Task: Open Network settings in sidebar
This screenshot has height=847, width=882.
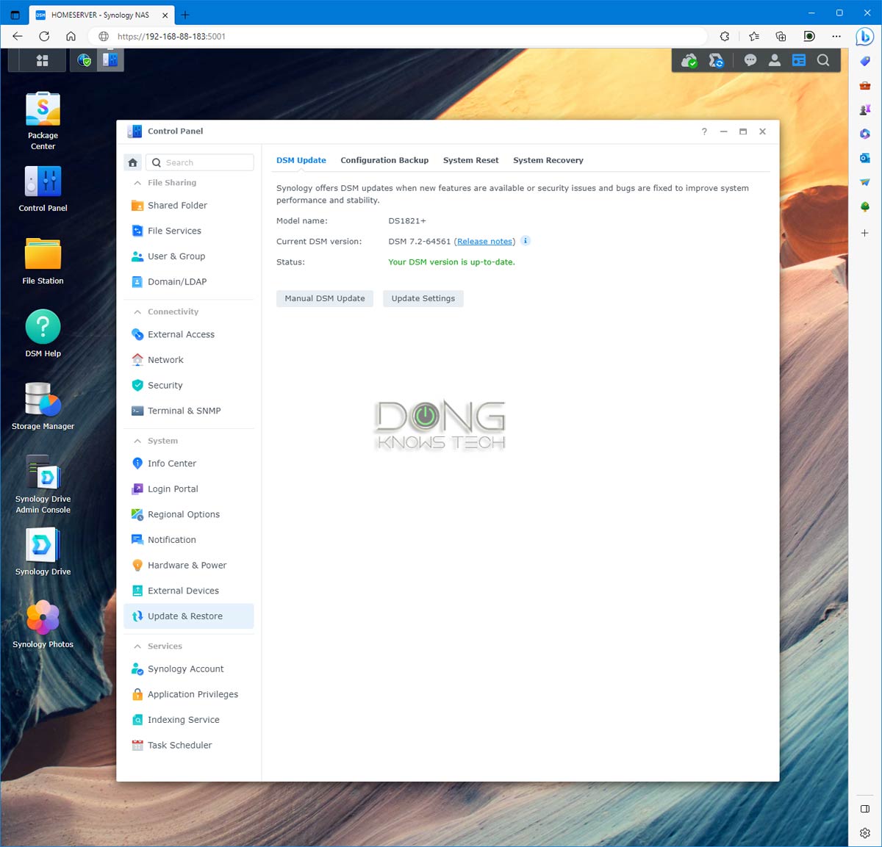Action: pyautogui.click(x=188, y=360)
